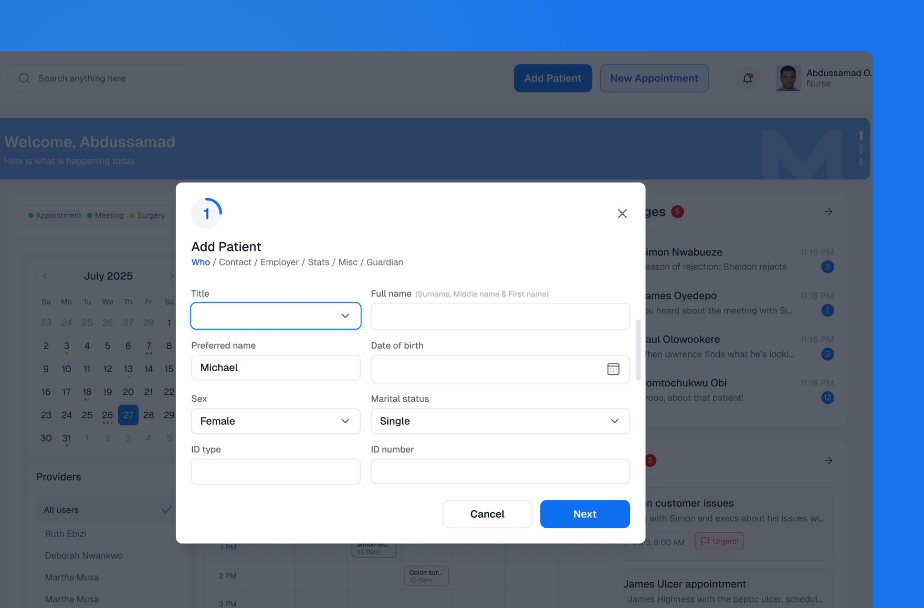Click the Next button
Image resolution: width=924 pixels, height=608 pixels.
[x=585, y=514]
